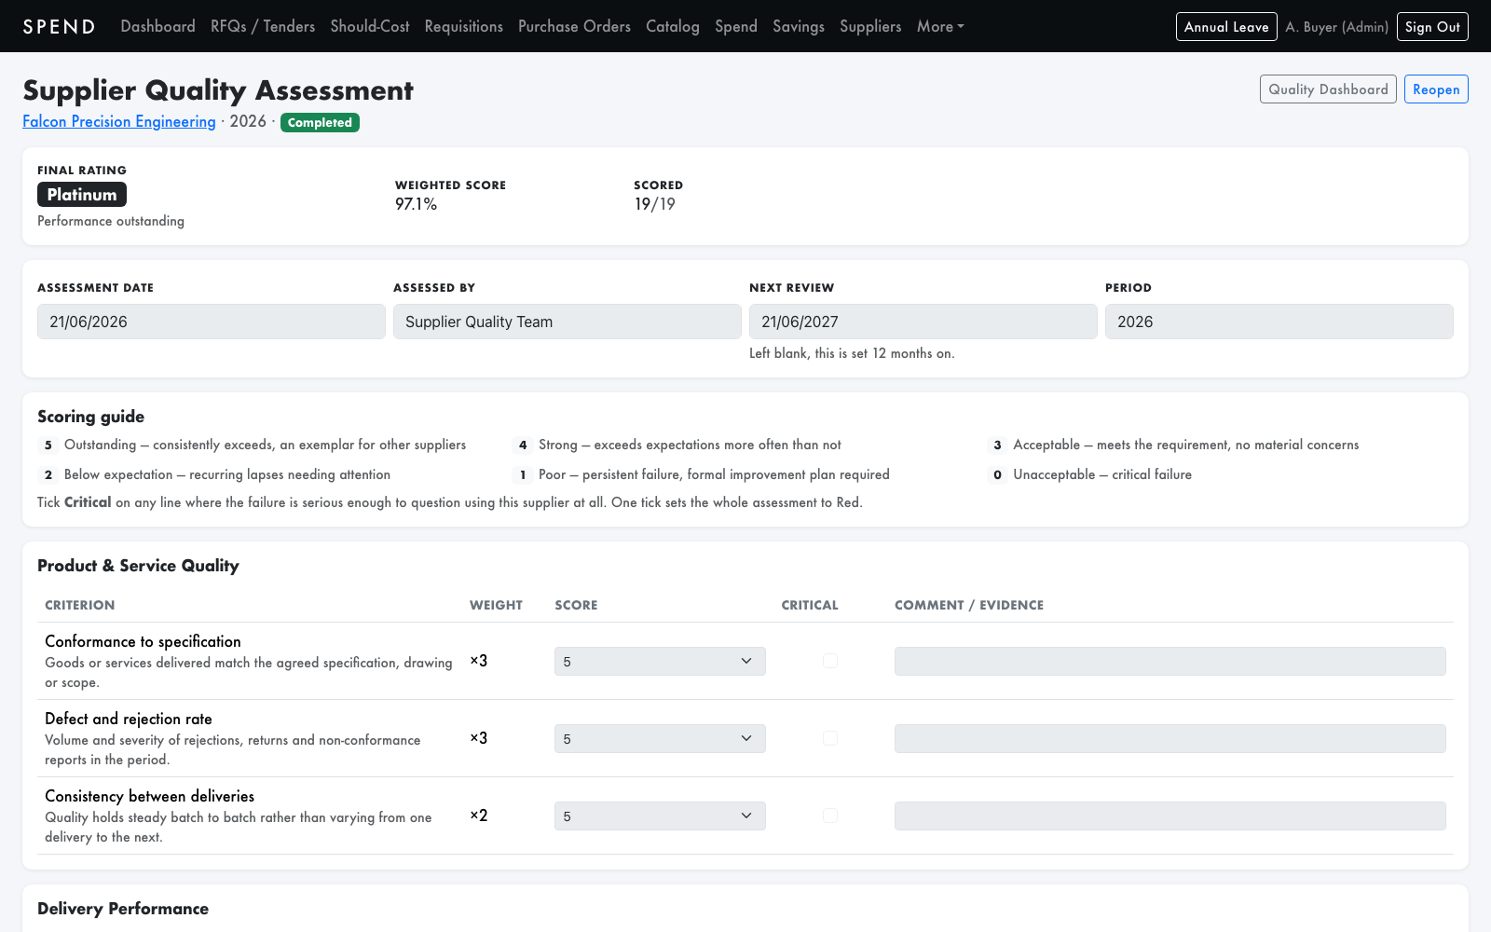Click comment field for Conformance to specification

pyautogui.click(x=1170, y=661)
